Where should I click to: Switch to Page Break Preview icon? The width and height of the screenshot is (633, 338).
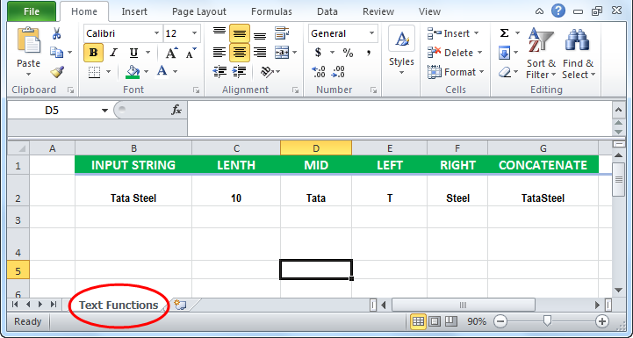point(451,321)
